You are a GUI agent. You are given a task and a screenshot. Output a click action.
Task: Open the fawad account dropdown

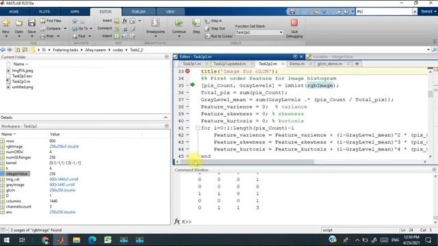click(x=428, y=12)
